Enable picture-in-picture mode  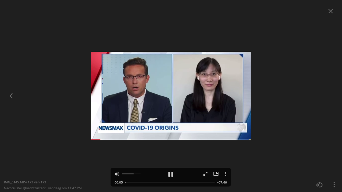coord(216,174)
